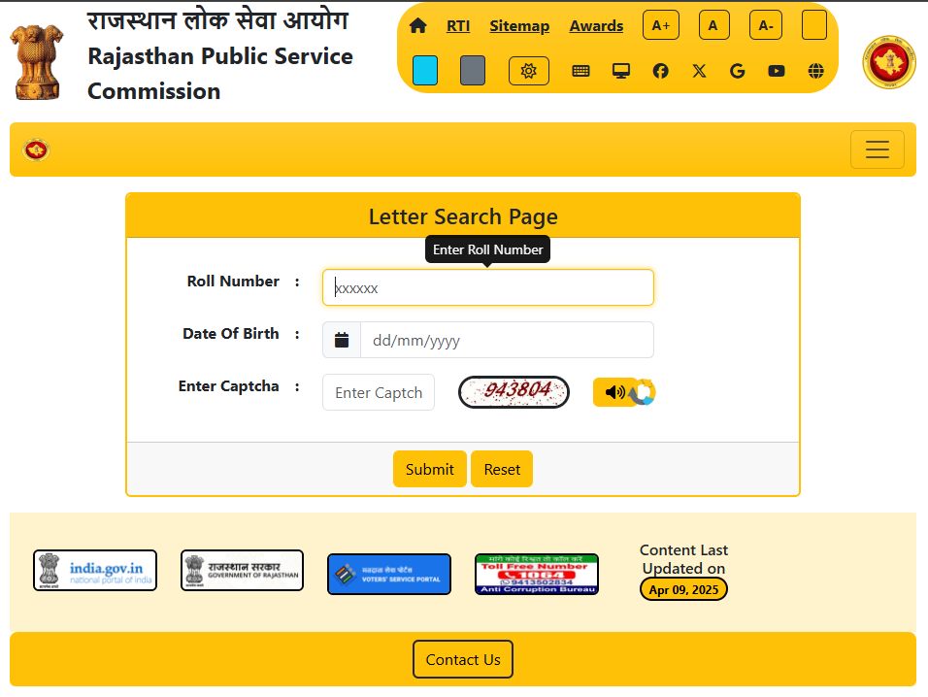This screenshot has width=928, height=697.
Task: Refresh the captcha image
Action: [x=646, y=393]
